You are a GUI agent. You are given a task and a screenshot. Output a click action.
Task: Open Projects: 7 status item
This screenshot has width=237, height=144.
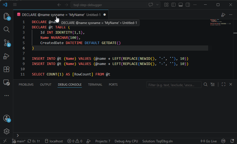103,141
